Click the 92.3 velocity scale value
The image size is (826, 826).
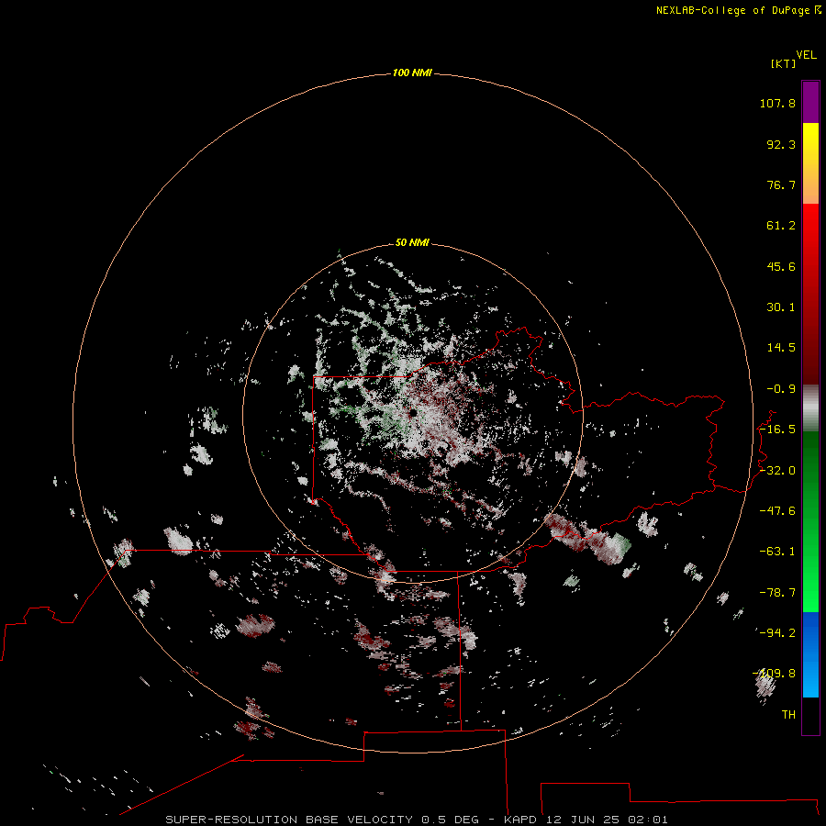[x=781, y=144]
